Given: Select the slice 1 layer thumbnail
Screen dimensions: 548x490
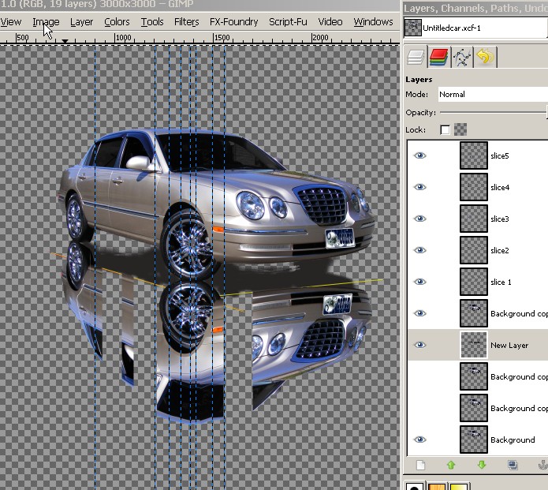Looking at the screenshot, I should tap(474, 282).
